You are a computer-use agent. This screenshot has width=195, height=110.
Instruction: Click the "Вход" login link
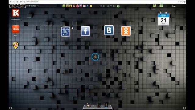174,6
